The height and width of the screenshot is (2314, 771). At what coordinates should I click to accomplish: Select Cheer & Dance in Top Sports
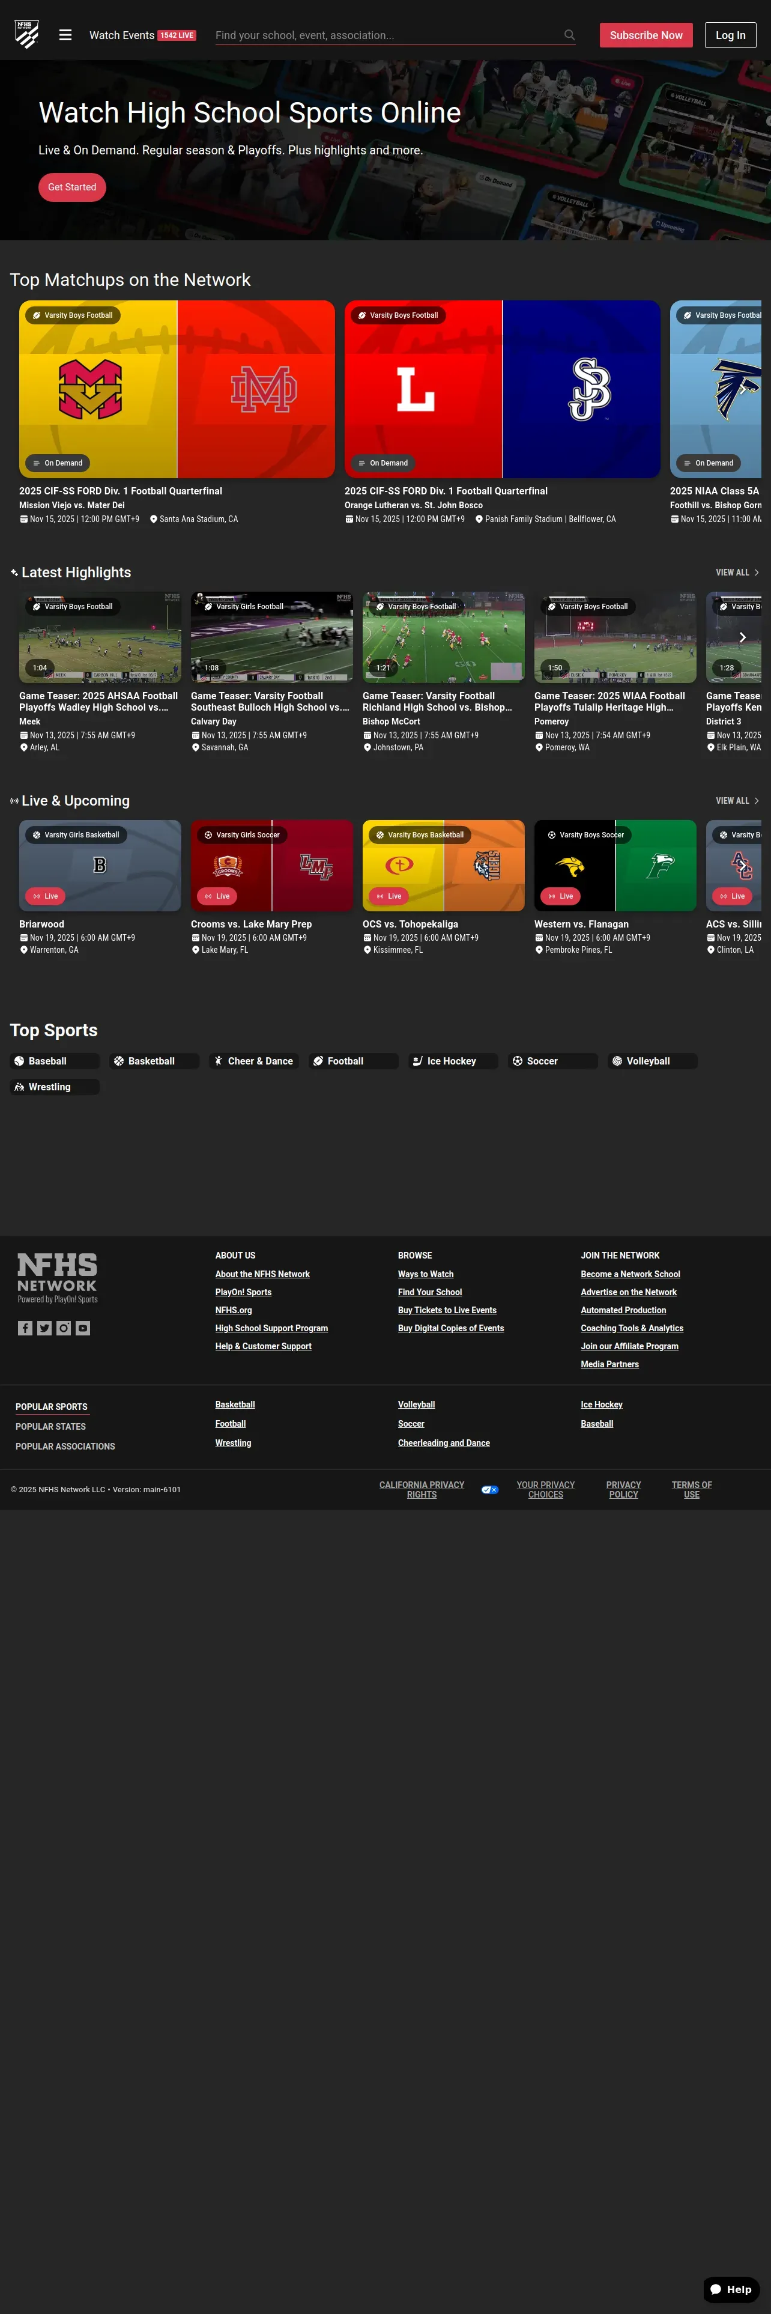point(254,1061)
